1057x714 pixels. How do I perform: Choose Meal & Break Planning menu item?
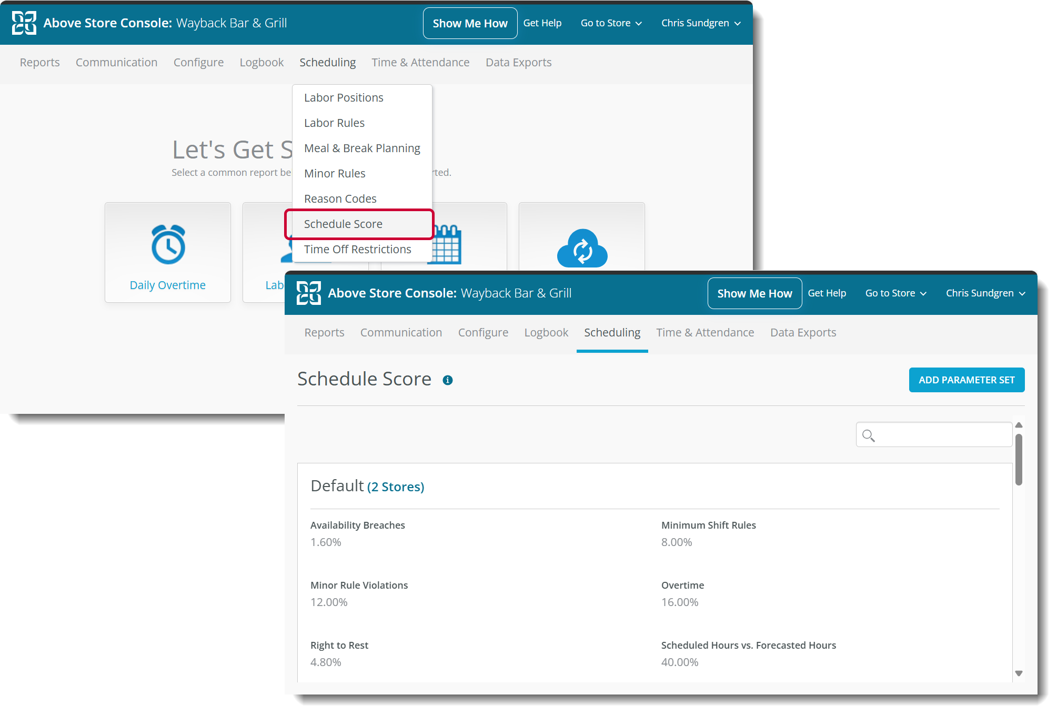[362, 148]
